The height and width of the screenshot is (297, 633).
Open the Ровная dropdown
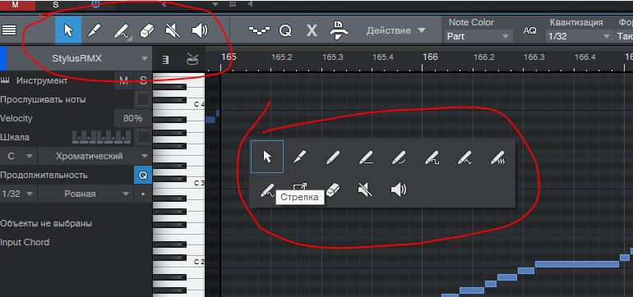85,194
